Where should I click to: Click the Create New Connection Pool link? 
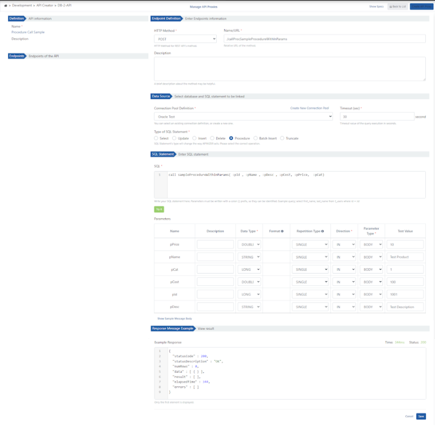pyautogui.click(x=309, y=108)
